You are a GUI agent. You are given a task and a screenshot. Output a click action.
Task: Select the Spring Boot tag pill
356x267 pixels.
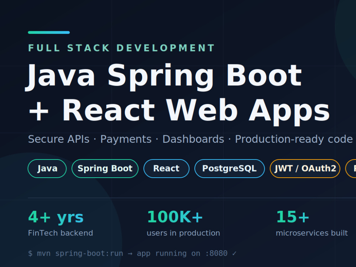[105, 168]
